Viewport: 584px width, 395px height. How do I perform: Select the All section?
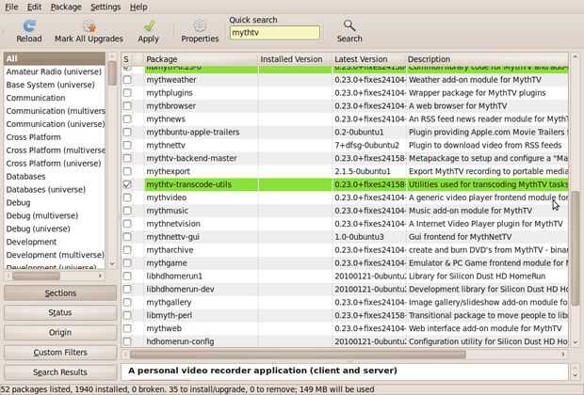tap(55, 58)
